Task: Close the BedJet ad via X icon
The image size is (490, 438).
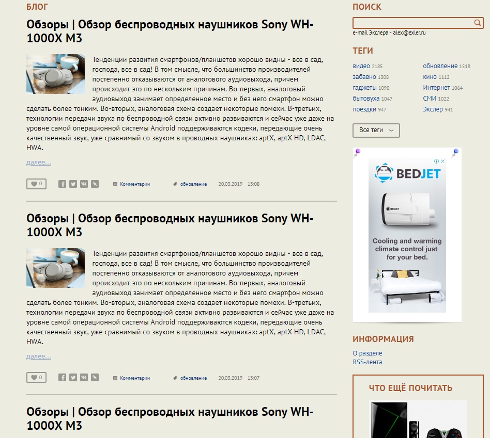Action: point(442,161)
